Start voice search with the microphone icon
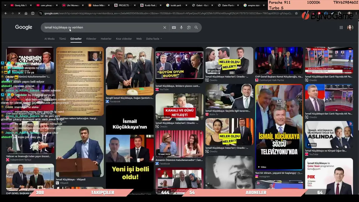Image resolution: width=359 pixels, height=202 pixels. click(x=181, y=27)
